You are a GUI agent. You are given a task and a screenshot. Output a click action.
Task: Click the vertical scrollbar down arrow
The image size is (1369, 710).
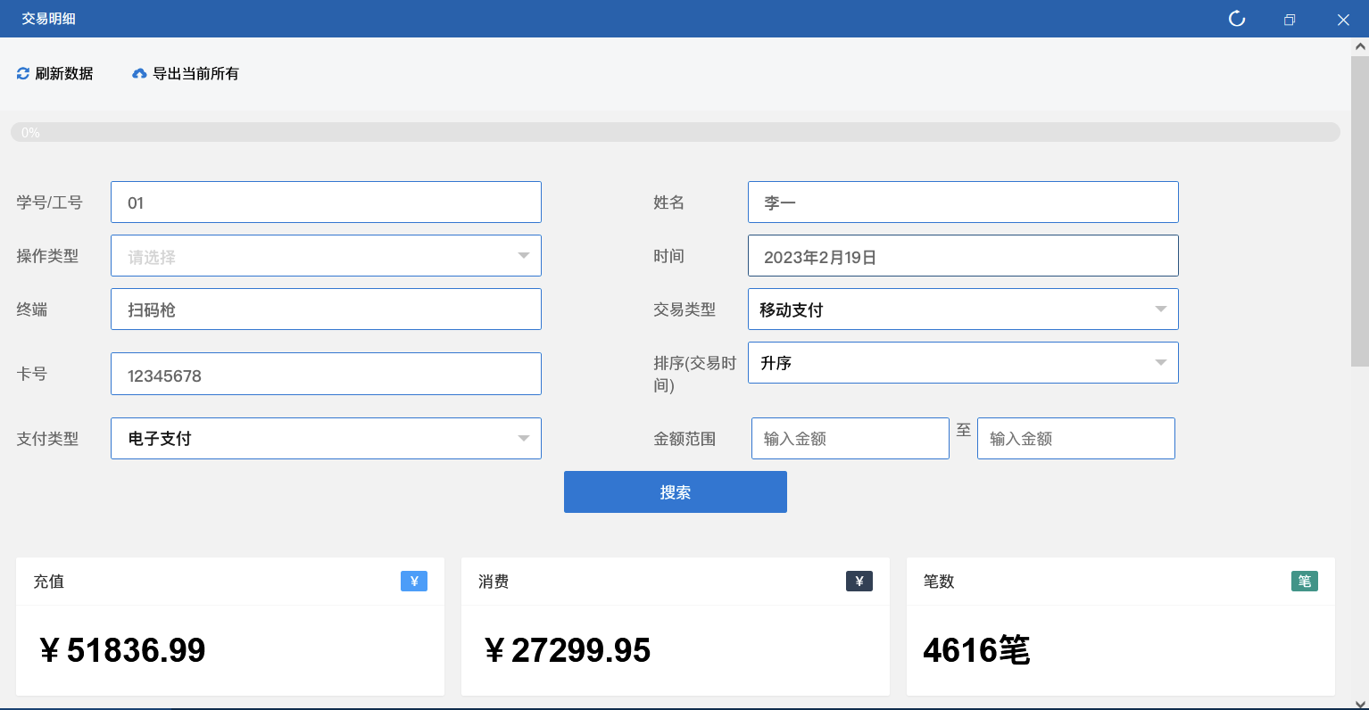[1359, 703]
